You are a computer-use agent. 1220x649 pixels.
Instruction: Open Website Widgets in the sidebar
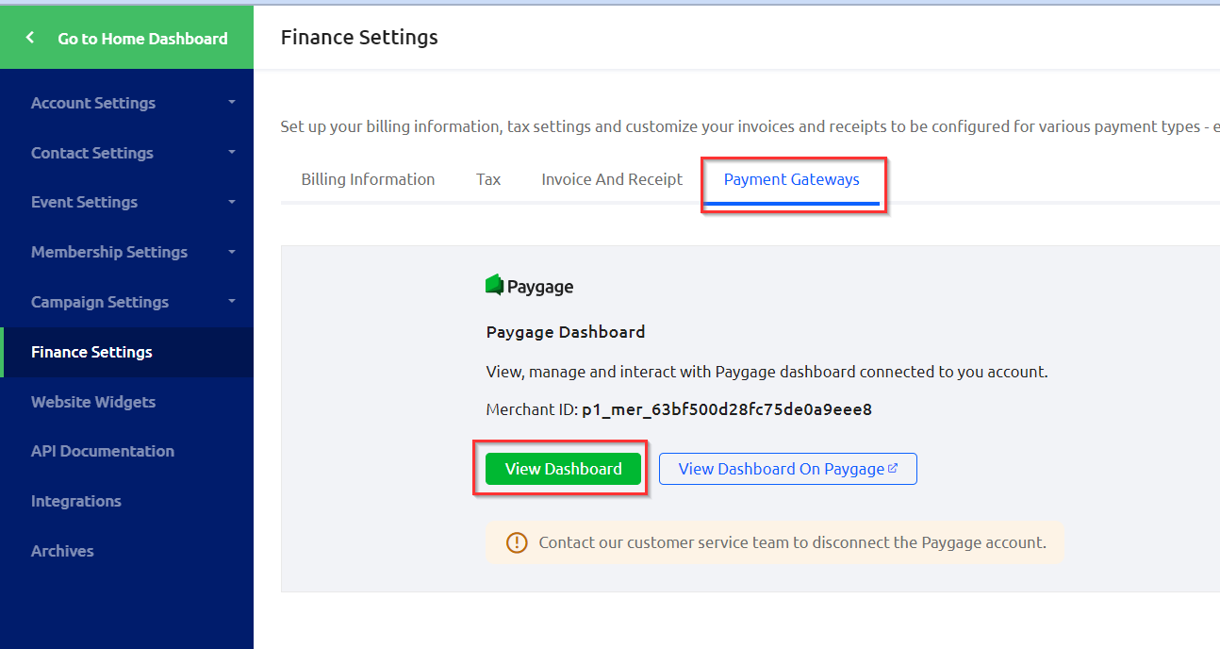[x=126, y=402]
